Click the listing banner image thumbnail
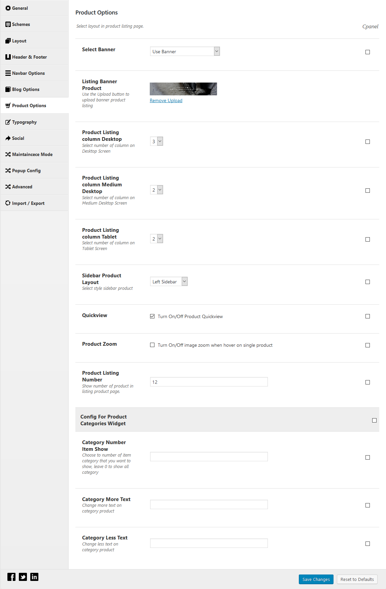 click(183, 89)
